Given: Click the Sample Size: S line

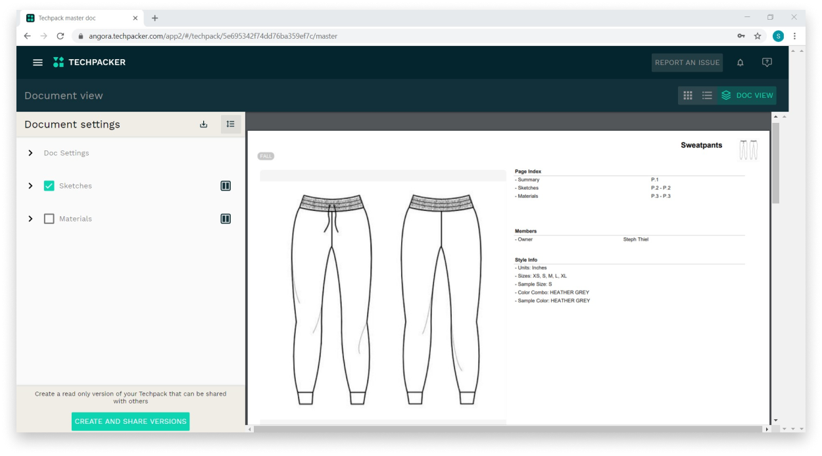Looking at the screenshot, I should [534, 284].
